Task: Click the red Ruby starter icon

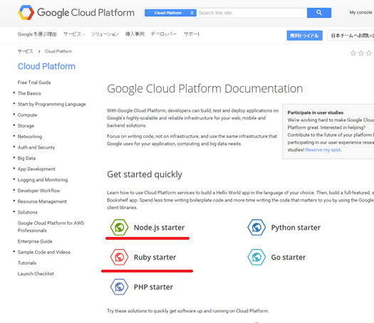Action: (119, 257)
